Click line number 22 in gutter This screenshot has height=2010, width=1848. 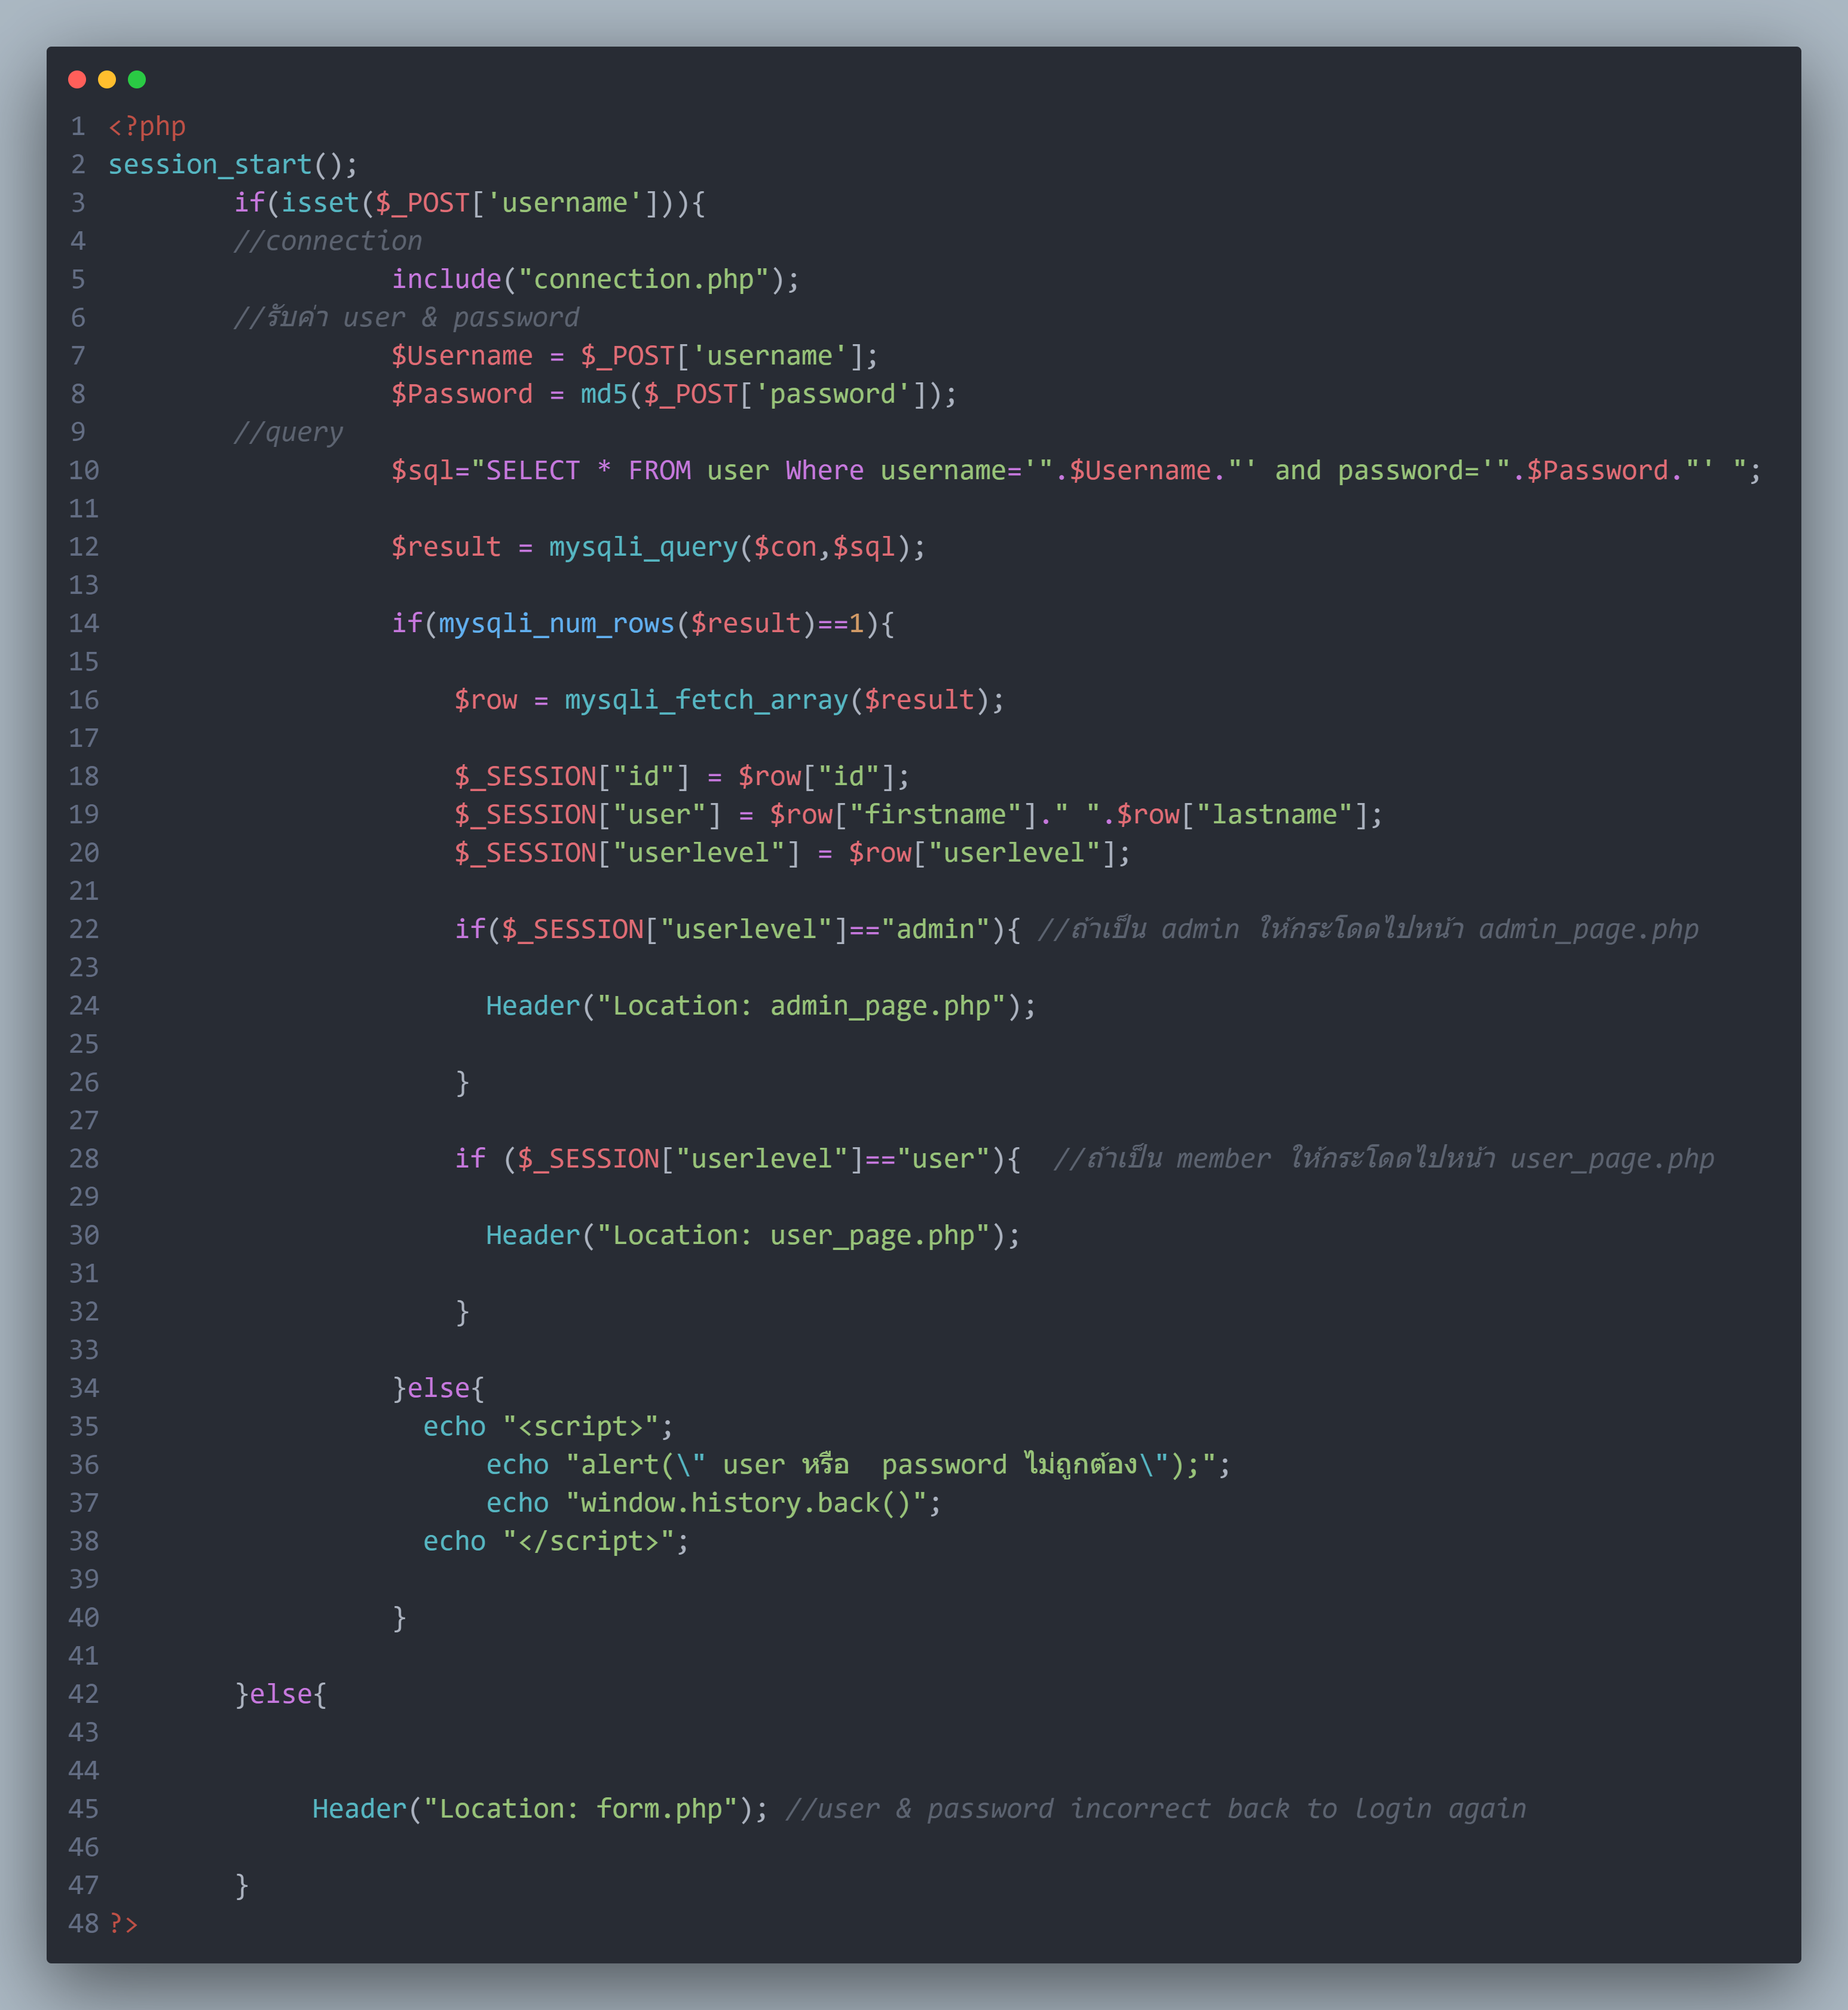84,930
